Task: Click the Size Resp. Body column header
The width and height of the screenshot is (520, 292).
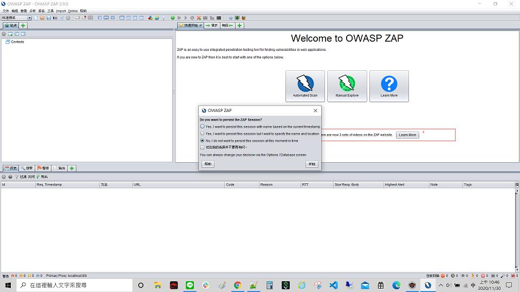Action: [358, 185]
